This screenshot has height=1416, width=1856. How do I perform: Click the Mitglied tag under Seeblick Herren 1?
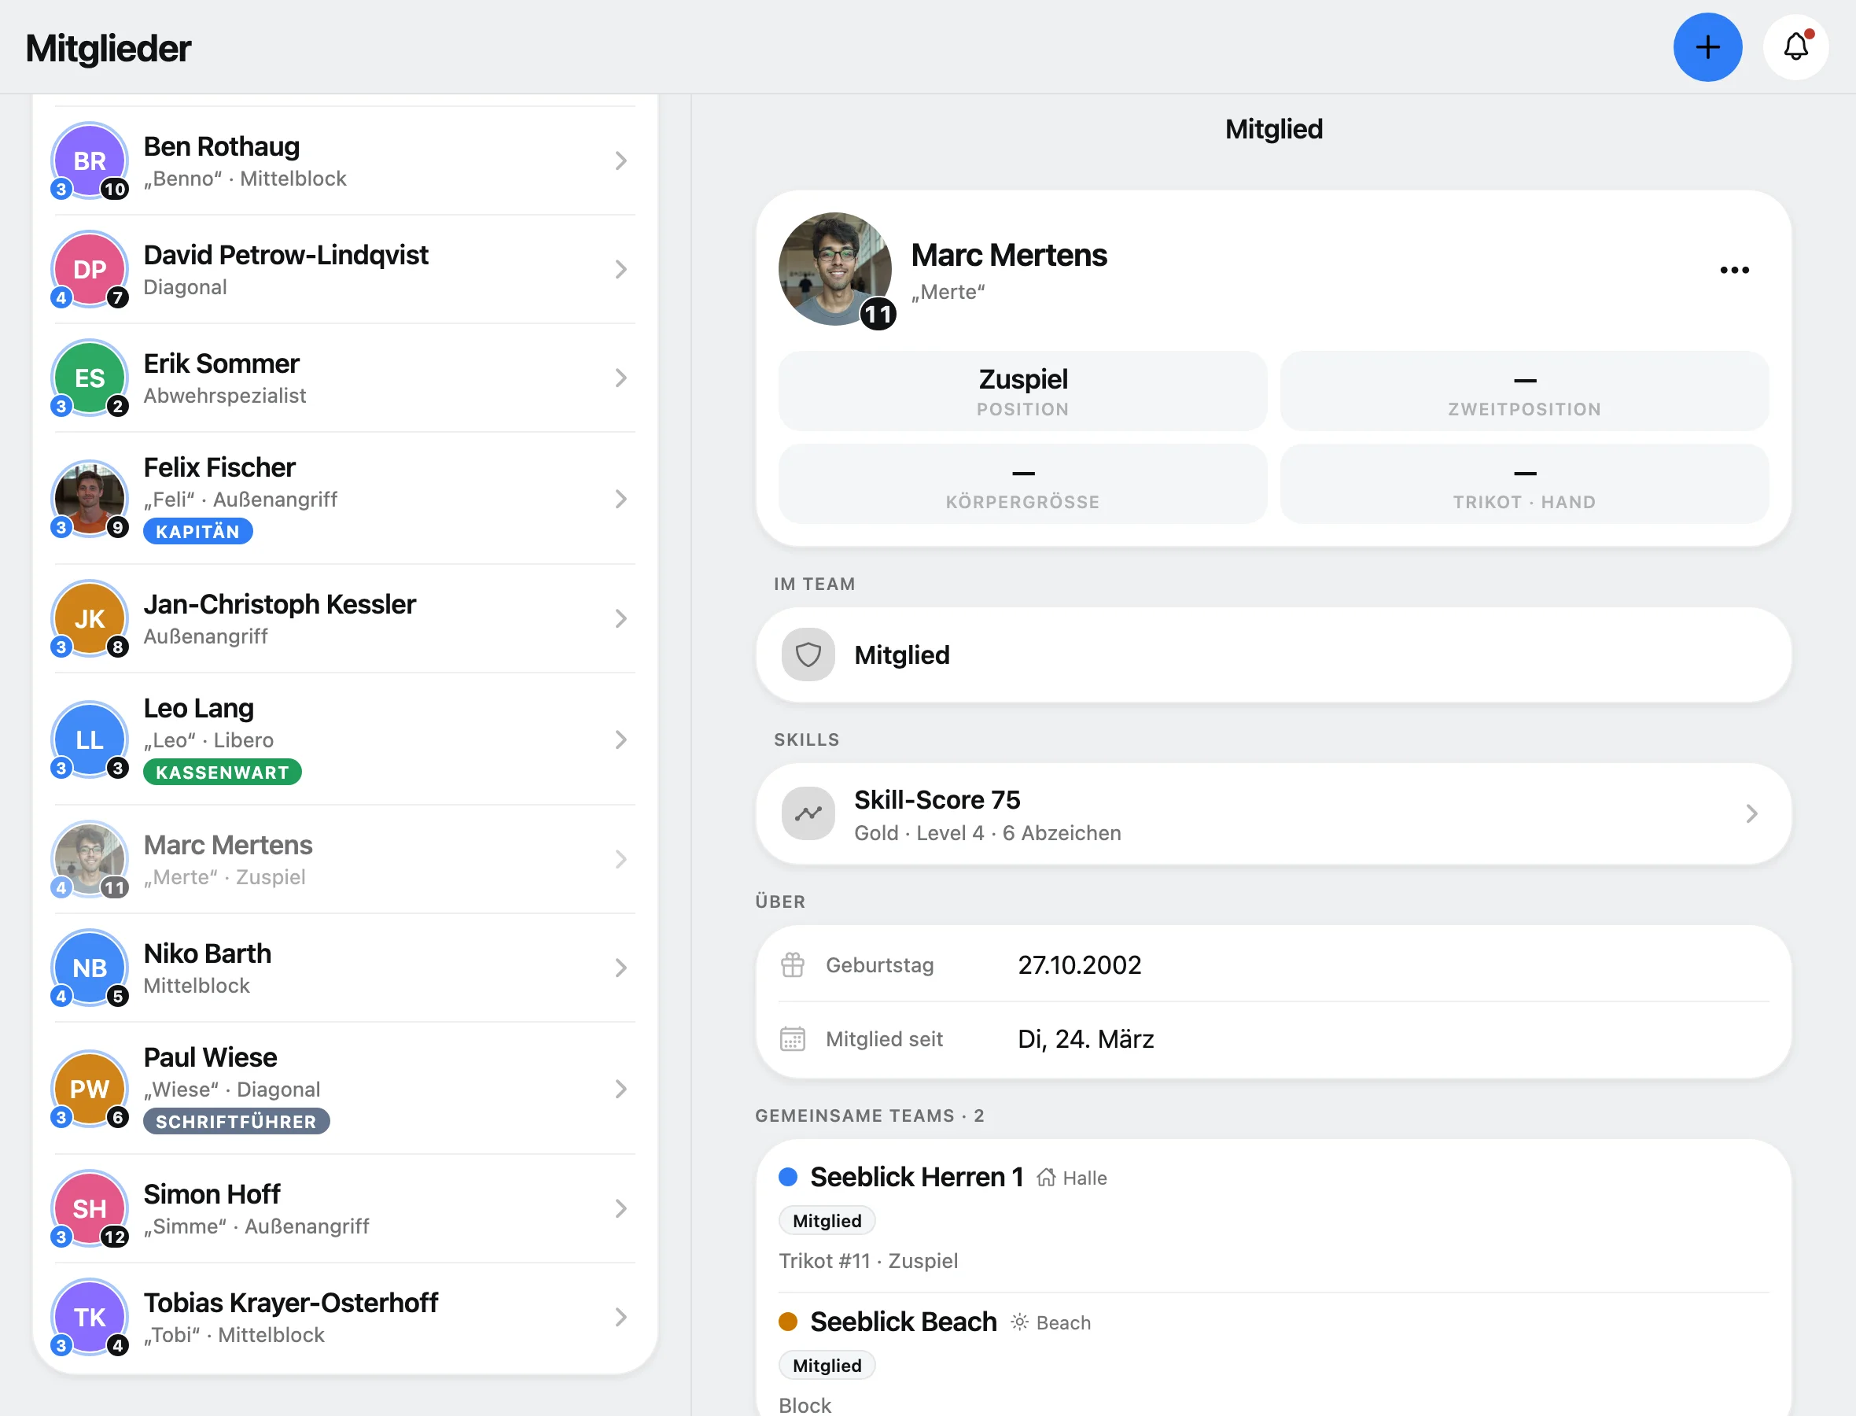point(827,1220)
